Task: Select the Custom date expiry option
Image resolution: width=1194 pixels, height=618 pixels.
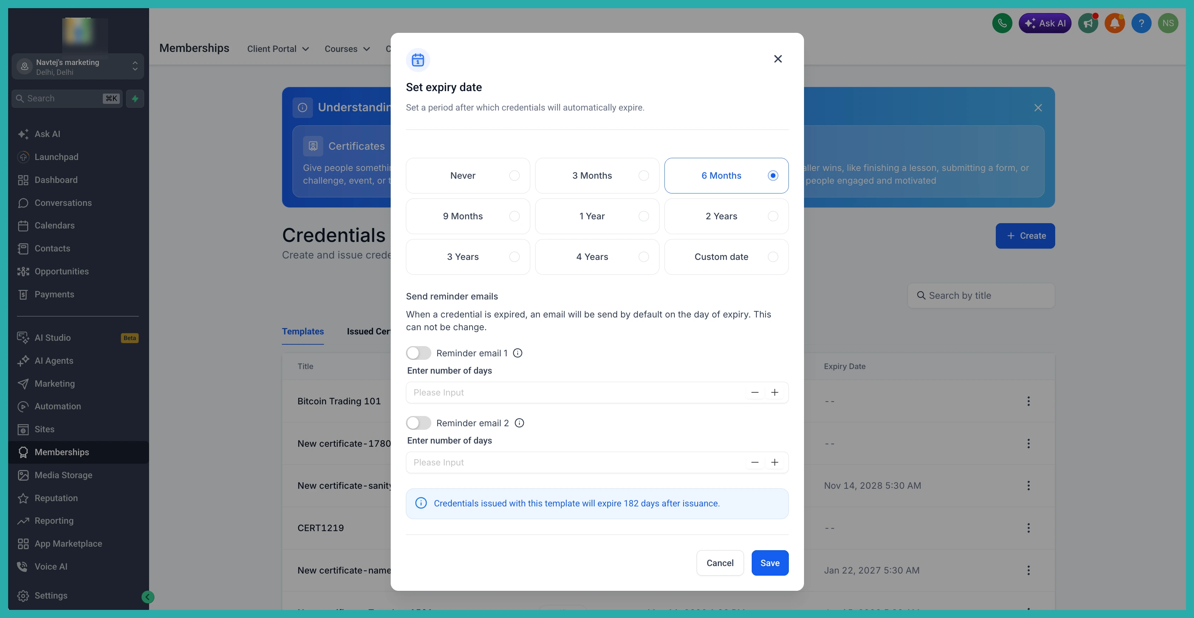Action: 726,257
